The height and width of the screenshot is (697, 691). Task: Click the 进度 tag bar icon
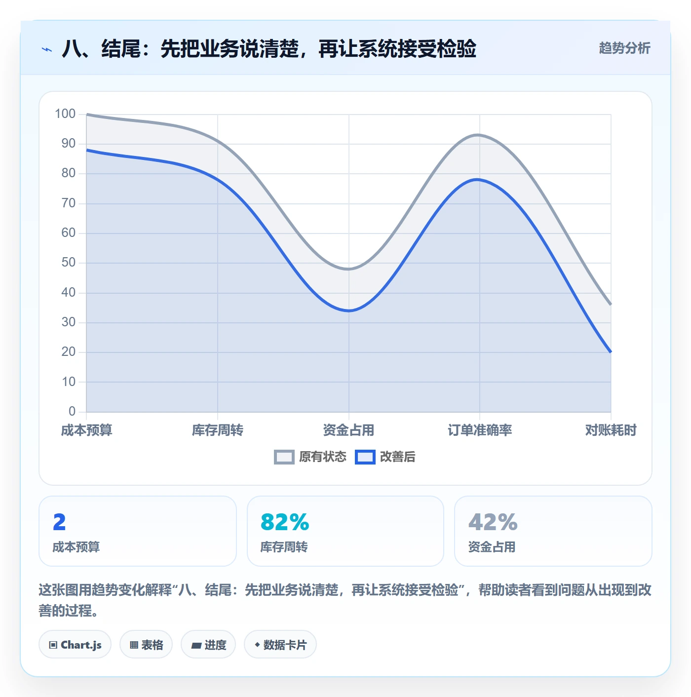196,645
